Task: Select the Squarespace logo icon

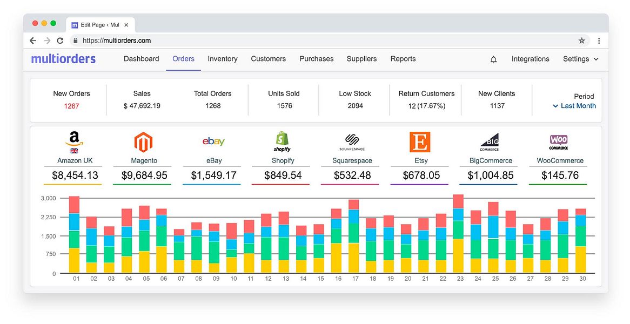Action: coord(352,142)
